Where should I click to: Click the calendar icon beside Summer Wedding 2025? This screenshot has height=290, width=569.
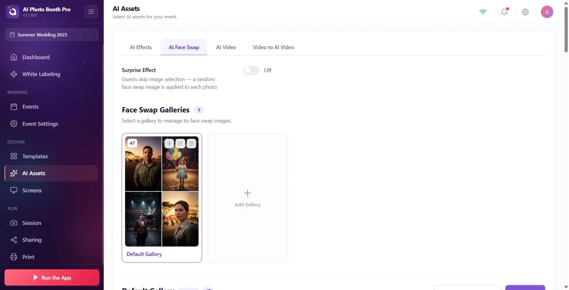[12, 34]
